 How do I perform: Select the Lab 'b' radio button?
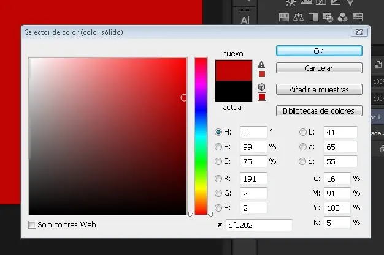[x=302, y=161]
